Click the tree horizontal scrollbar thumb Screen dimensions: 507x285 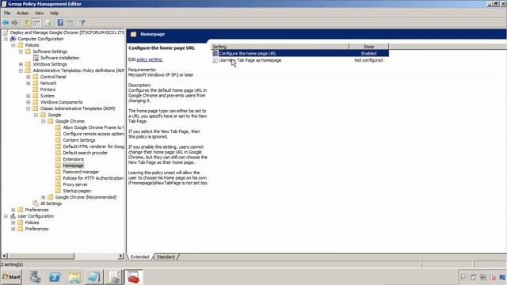(x=40, y=256)
